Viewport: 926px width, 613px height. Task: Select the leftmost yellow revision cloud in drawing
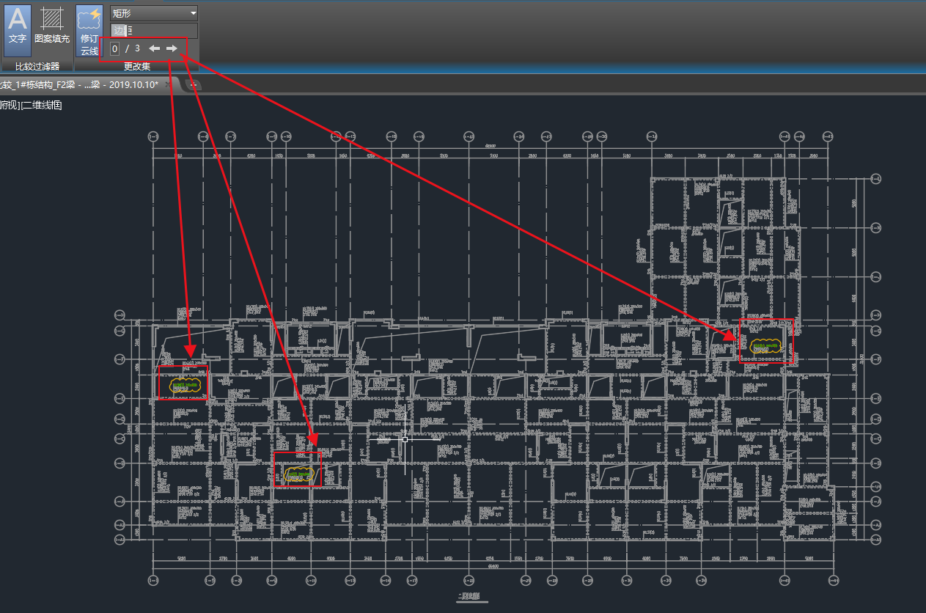(x=185, y=384)
